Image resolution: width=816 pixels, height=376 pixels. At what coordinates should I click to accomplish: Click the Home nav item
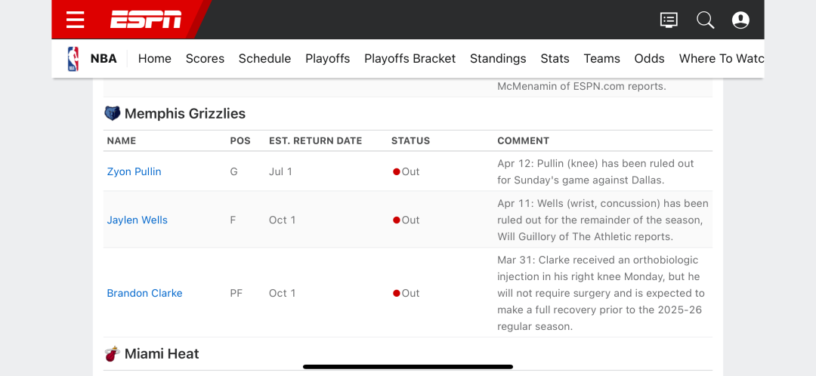coord(155,59)
